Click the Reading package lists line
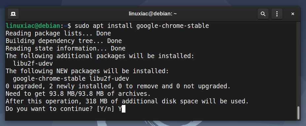 tap(58, 33)
